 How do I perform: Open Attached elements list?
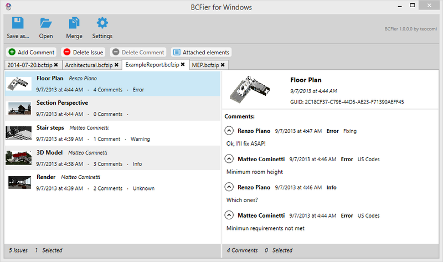click(200, 52)
